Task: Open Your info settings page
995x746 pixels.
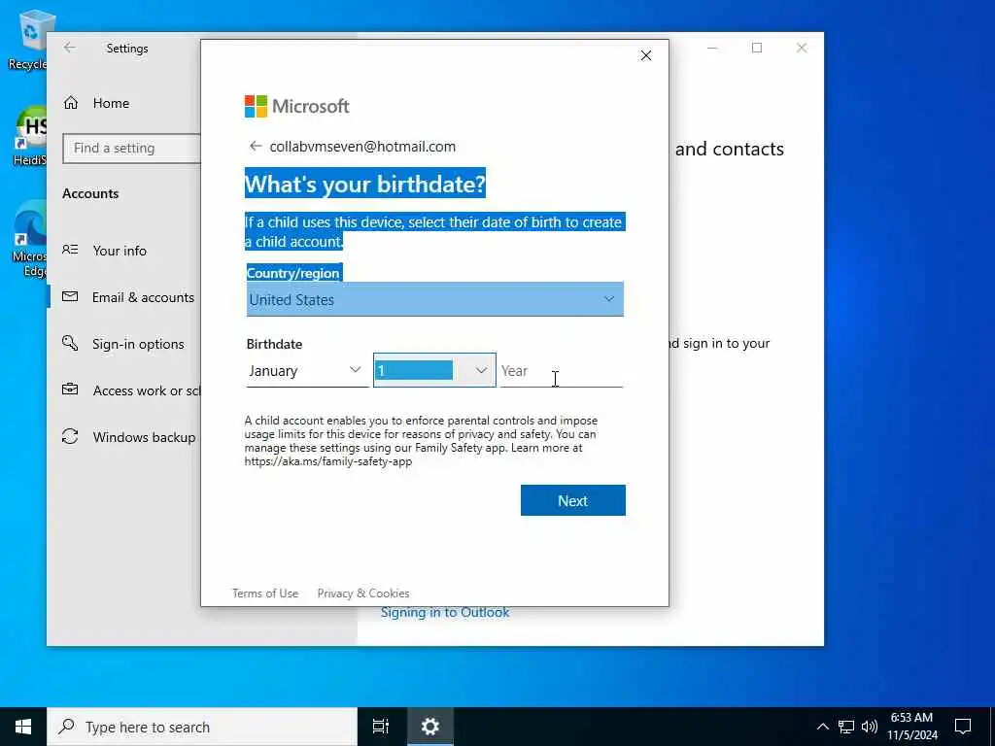Action: coord(120,251)
